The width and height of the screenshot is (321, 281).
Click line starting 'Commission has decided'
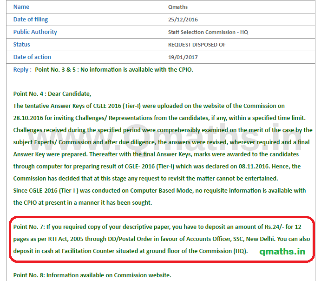click(x=145, y=179)
